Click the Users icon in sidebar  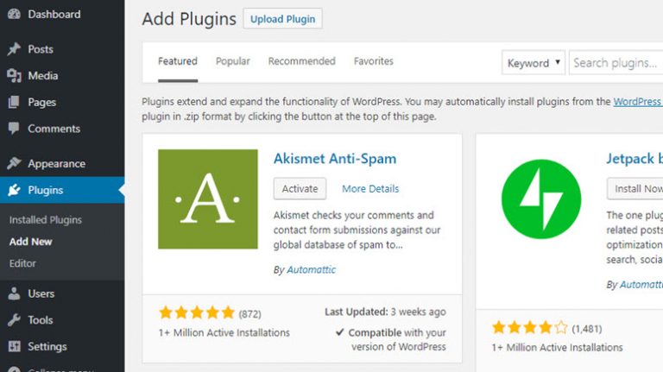pos(14,293)
